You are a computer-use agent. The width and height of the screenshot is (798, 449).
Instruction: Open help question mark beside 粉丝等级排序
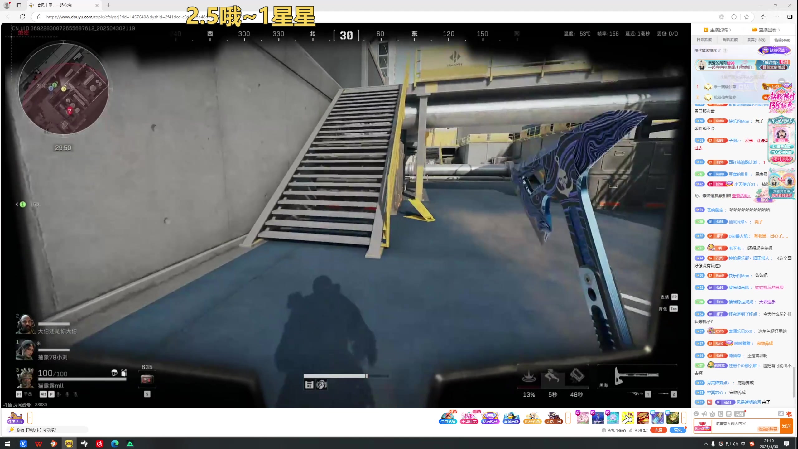point(725,51)
